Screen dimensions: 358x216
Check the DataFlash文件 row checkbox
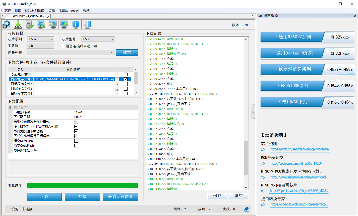pyautogui.click(x=126, y=74)
